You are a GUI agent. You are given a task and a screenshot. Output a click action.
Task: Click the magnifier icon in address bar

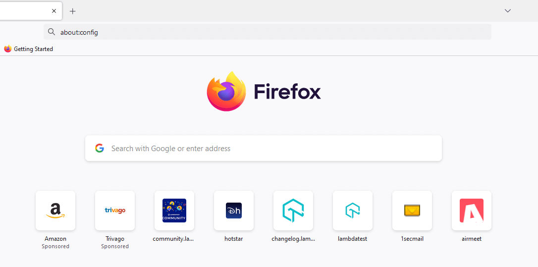(52, 32)
